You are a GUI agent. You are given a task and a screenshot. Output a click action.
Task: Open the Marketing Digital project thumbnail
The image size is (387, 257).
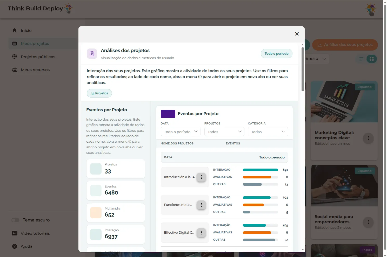click(x=344, y=102)
